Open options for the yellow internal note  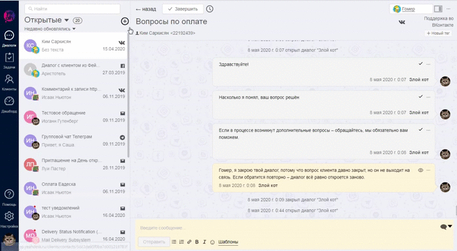tap(428, 170)
